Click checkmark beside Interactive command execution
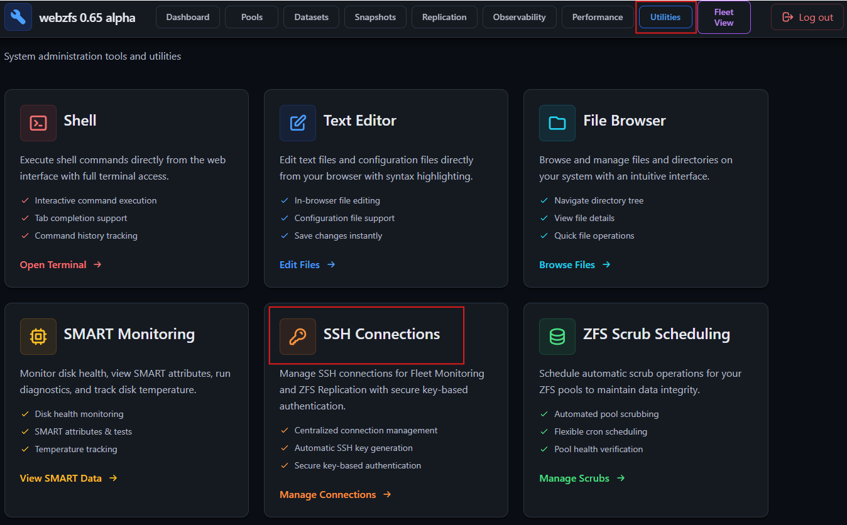 [x=25, y=200]
